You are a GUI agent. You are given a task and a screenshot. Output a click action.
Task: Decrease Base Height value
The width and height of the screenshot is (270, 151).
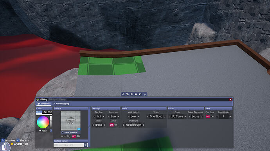[217, 116]
